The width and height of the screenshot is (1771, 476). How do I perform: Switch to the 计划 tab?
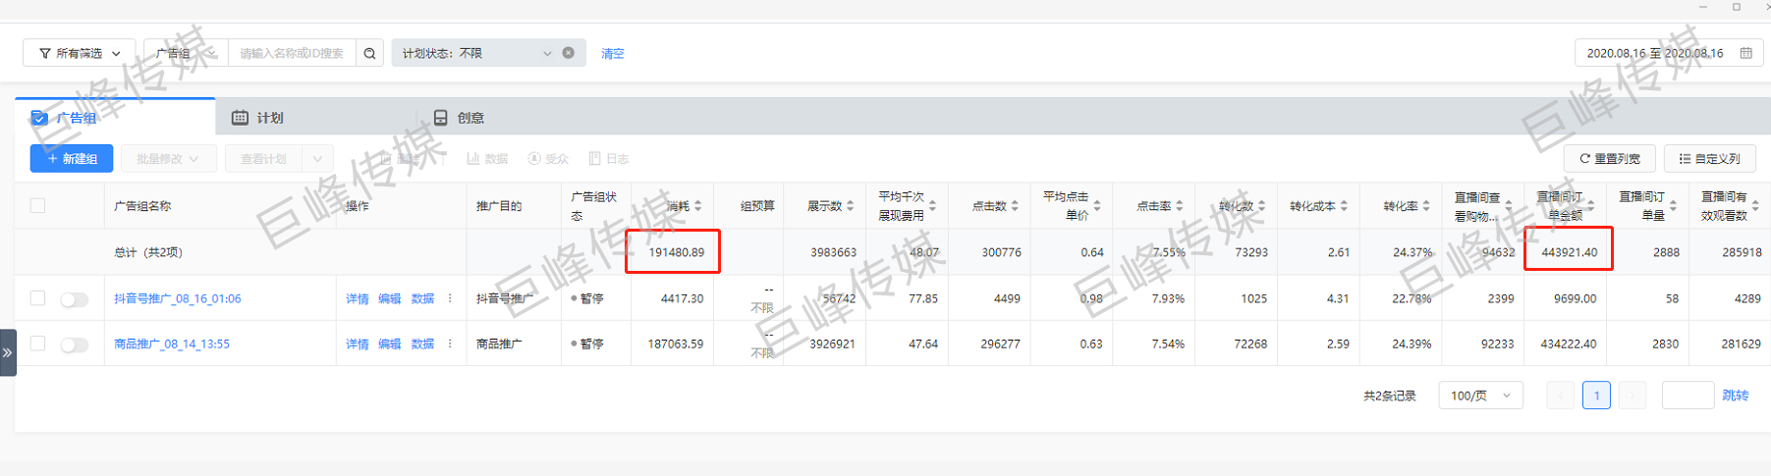258,118
